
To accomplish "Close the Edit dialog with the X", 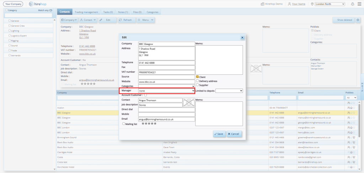I will click(242, 37).
